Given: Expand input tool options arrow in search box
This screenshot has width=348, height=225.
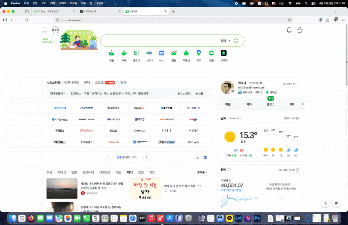Looking at the screenshot, I should pyautogui.click(x=230, y=41).
